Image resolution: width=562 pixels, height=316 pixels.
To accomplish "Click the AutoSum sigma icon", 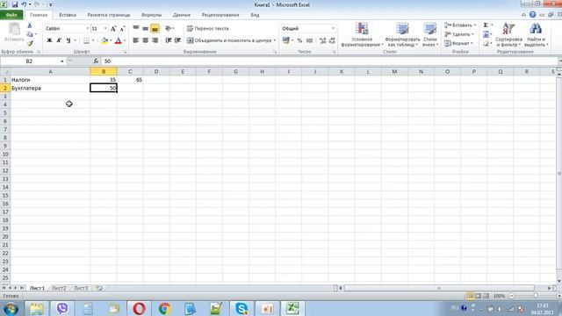I will (486, 25).
